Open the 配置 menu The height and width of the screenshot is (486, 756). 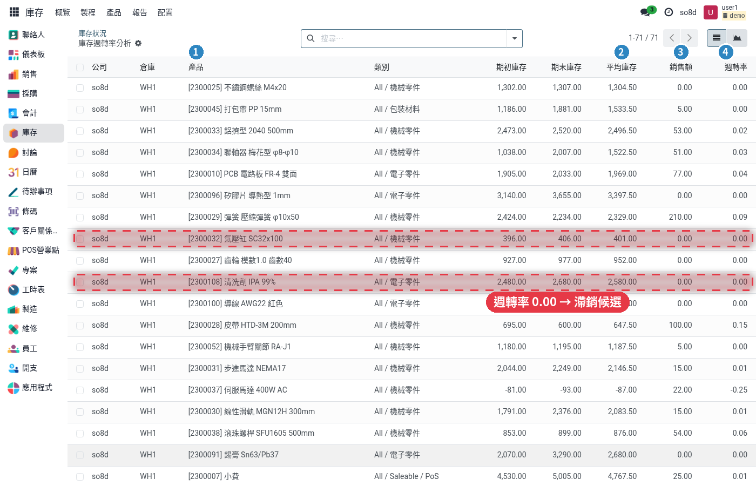[165, 12]
